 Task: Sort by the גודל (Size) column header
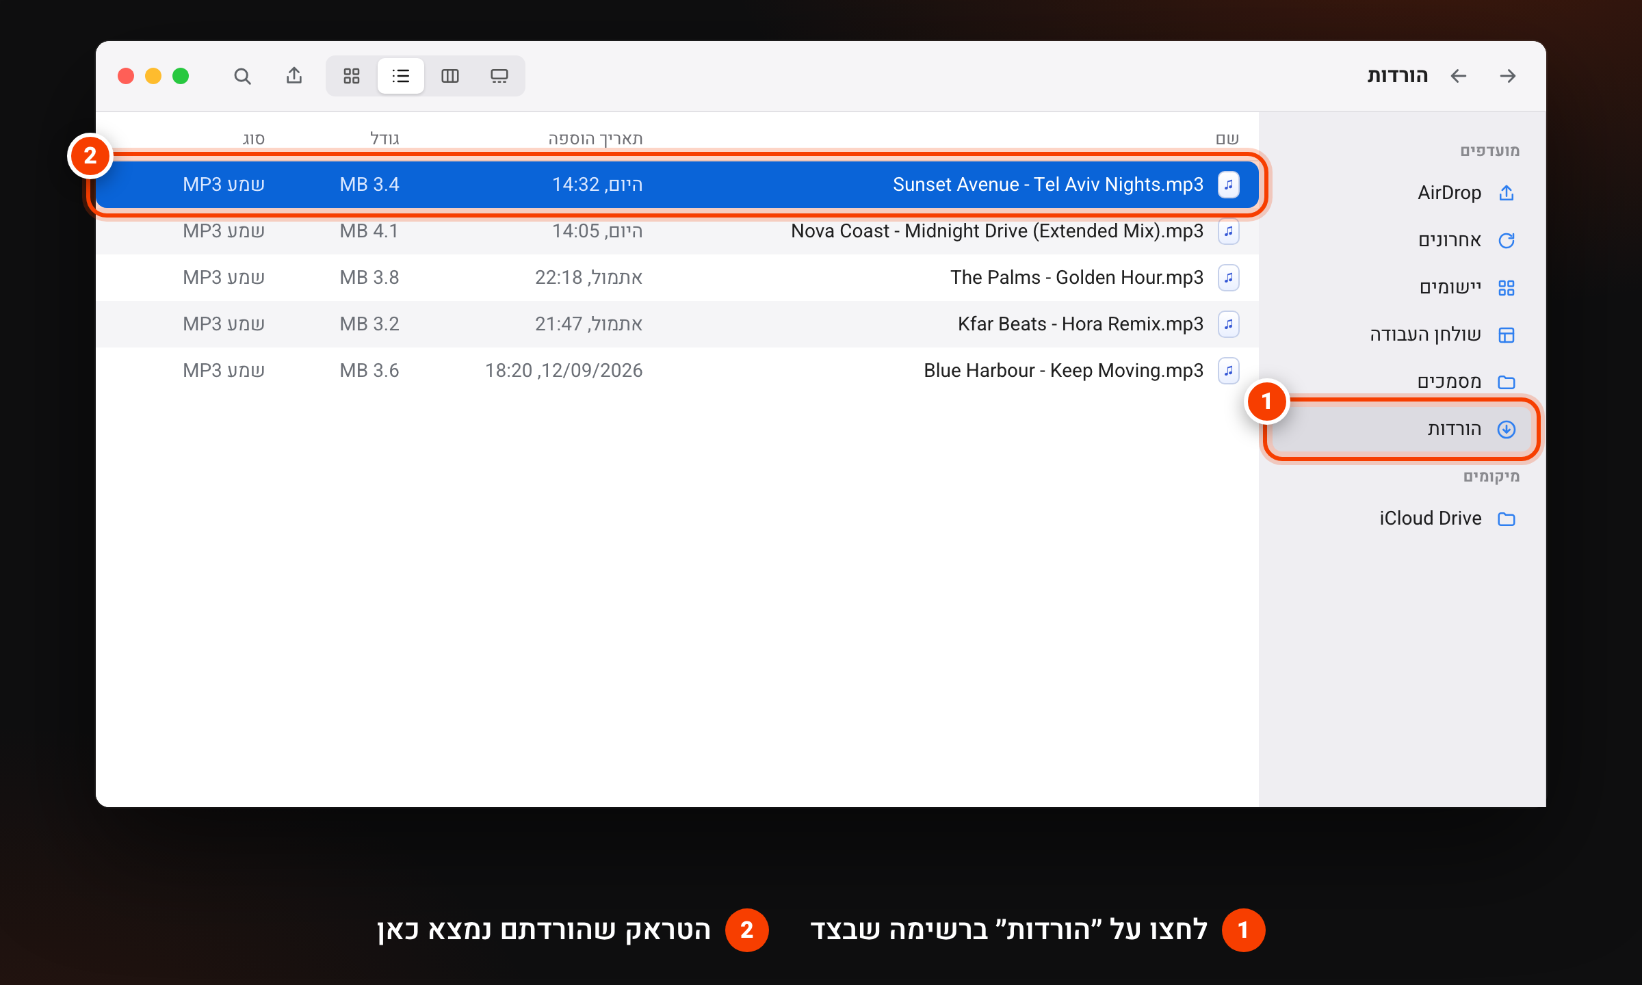385,139
